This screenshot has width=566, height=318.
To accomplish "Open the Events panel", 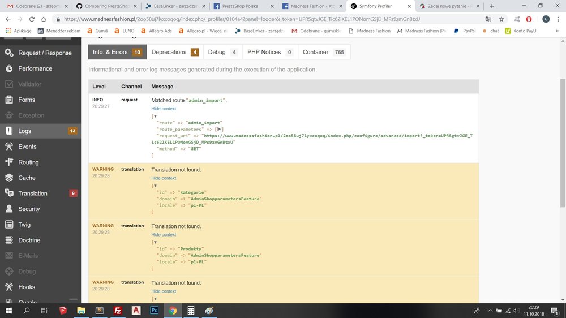I will (40, 147).
